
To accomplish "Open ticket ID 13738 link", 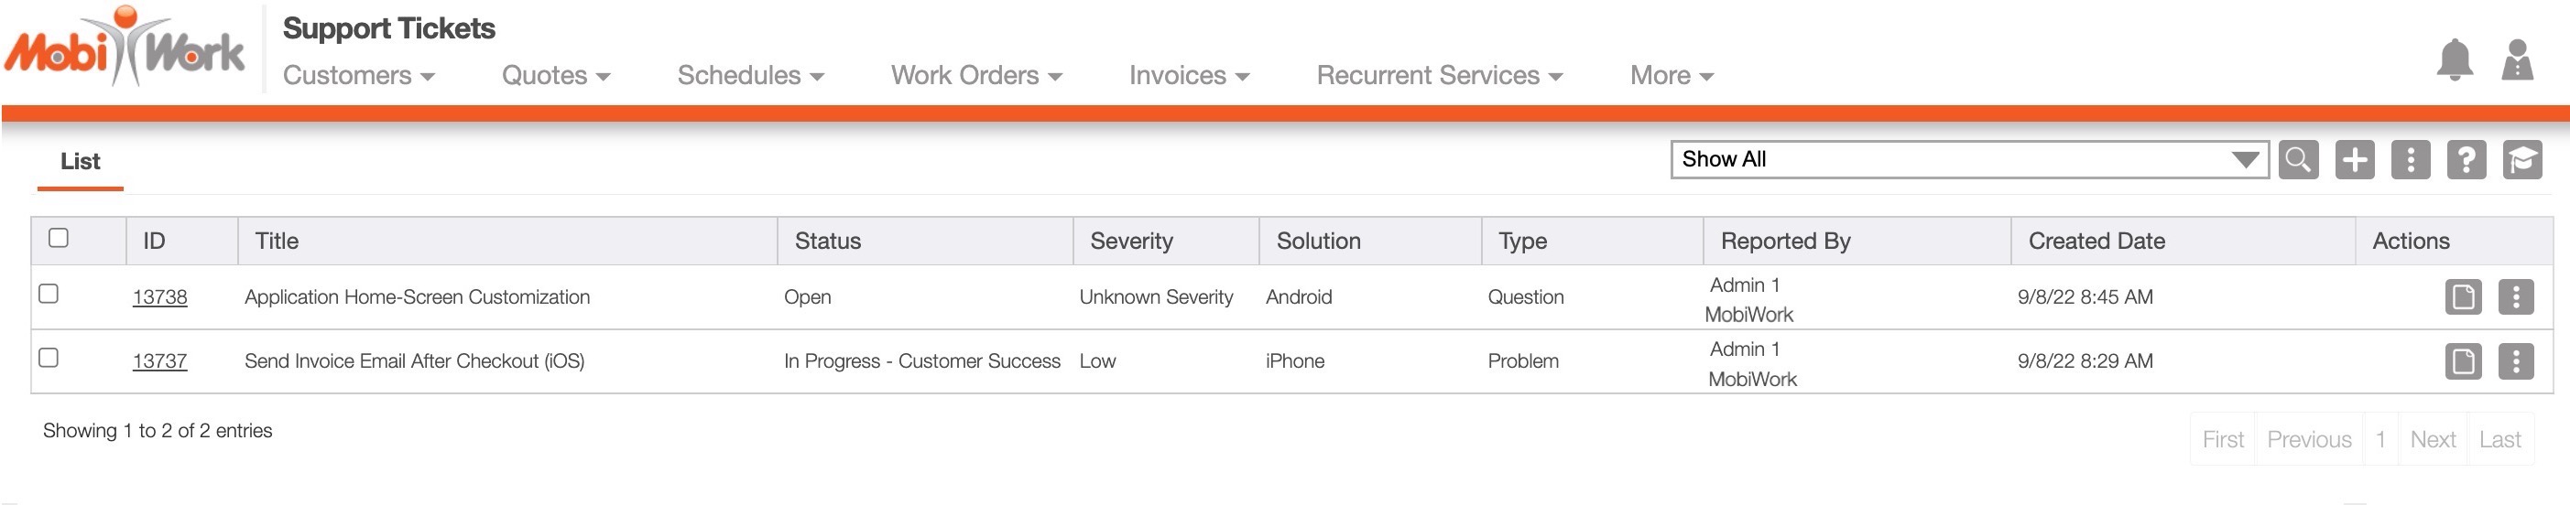I will (159, 296).
